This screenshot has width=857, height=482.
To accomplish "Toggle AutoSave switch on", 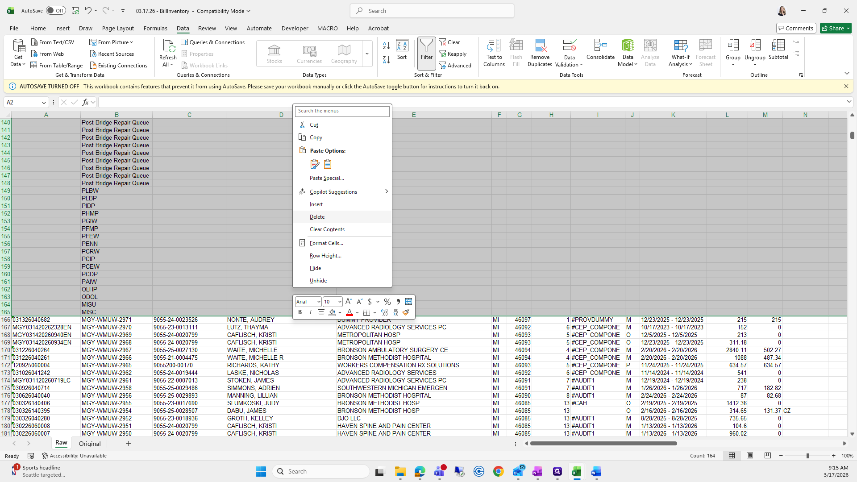I will coord(56,11).
